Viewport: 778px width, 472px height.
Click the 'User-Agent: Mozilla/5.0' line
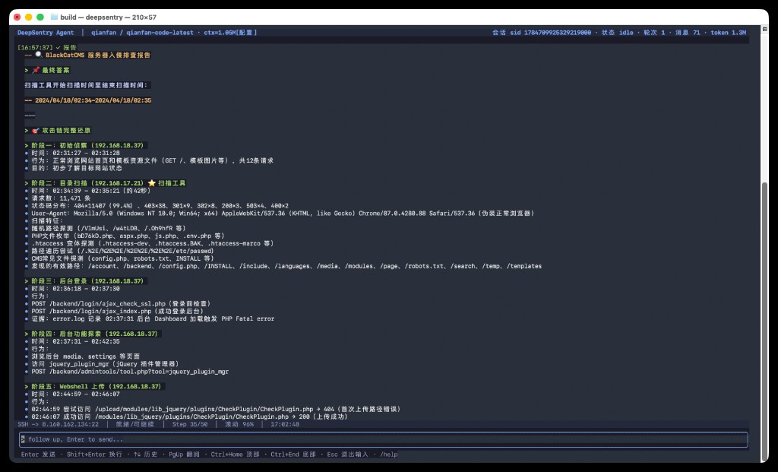283,214
